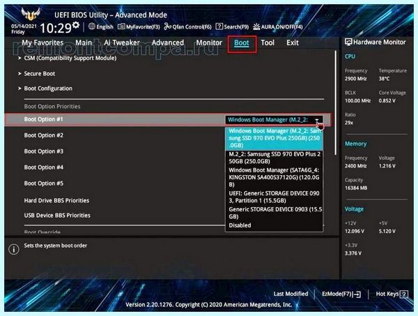This screenshot has height=316, width=418.
Task: Click the 'Sets the system boot order' text
Action: click(56, 246)
